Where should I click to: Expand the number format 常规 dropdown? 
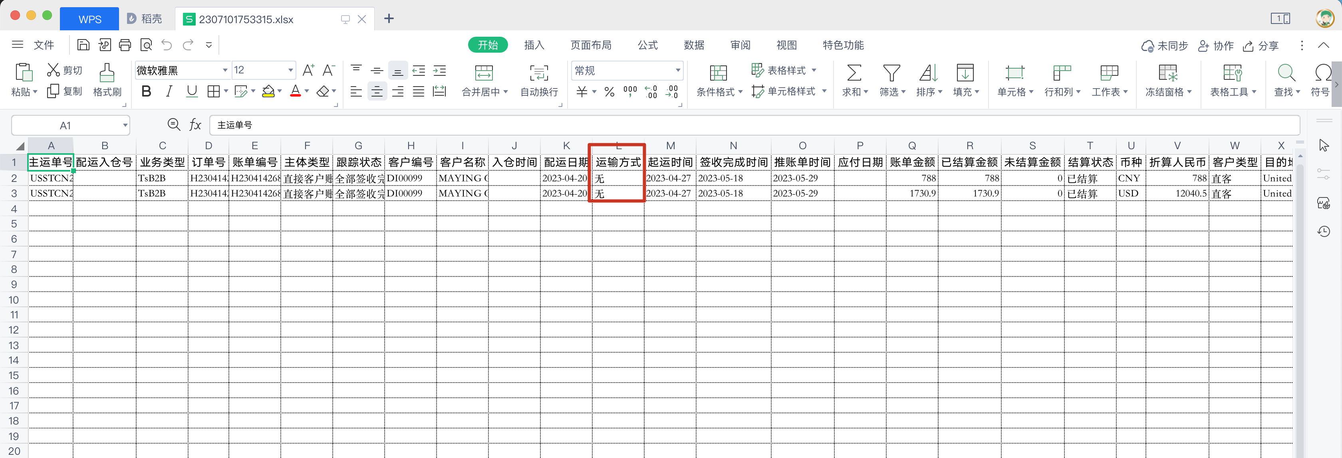[677, 70]
